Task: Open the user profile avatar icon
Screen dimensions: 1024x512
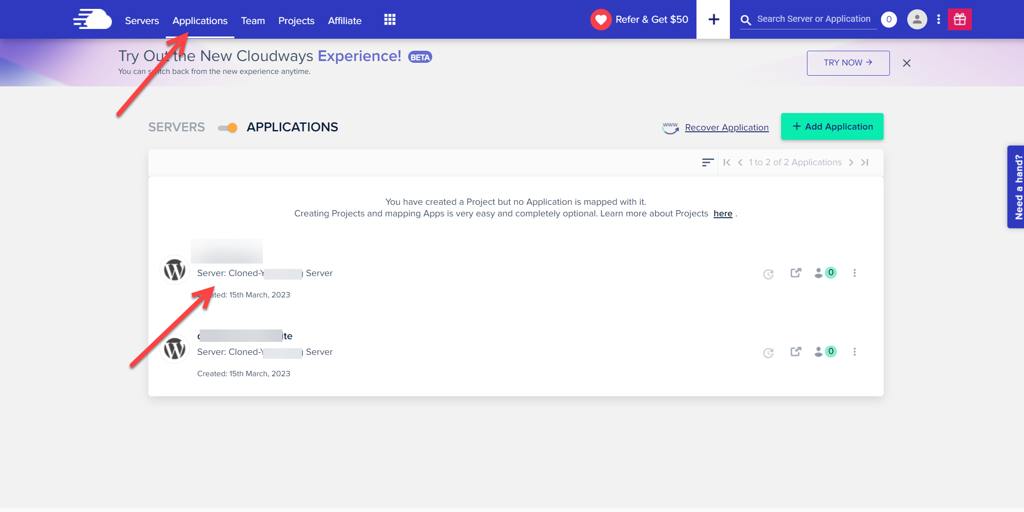Action: (917, 20)
